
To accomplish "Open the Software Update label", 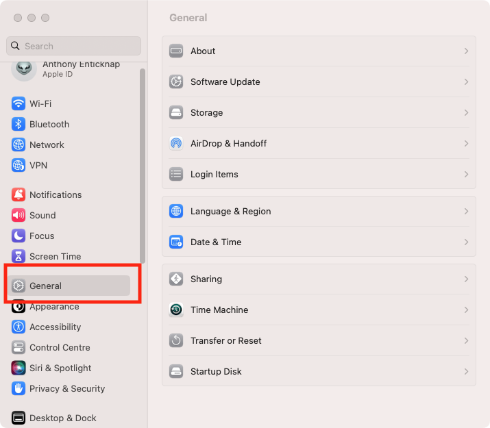I will pyautogui.click(x=225, y=81).
